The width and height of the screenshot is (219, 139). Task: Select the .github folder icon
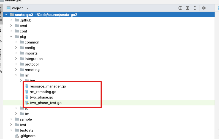(x=17, y=20)
